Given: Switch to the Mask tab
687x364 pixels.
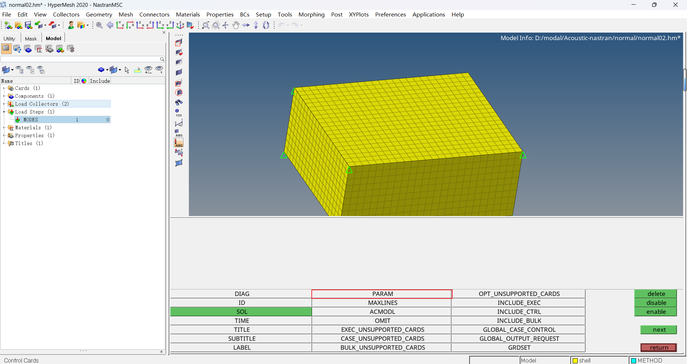Looking at the screenshot, I should 31,38.
